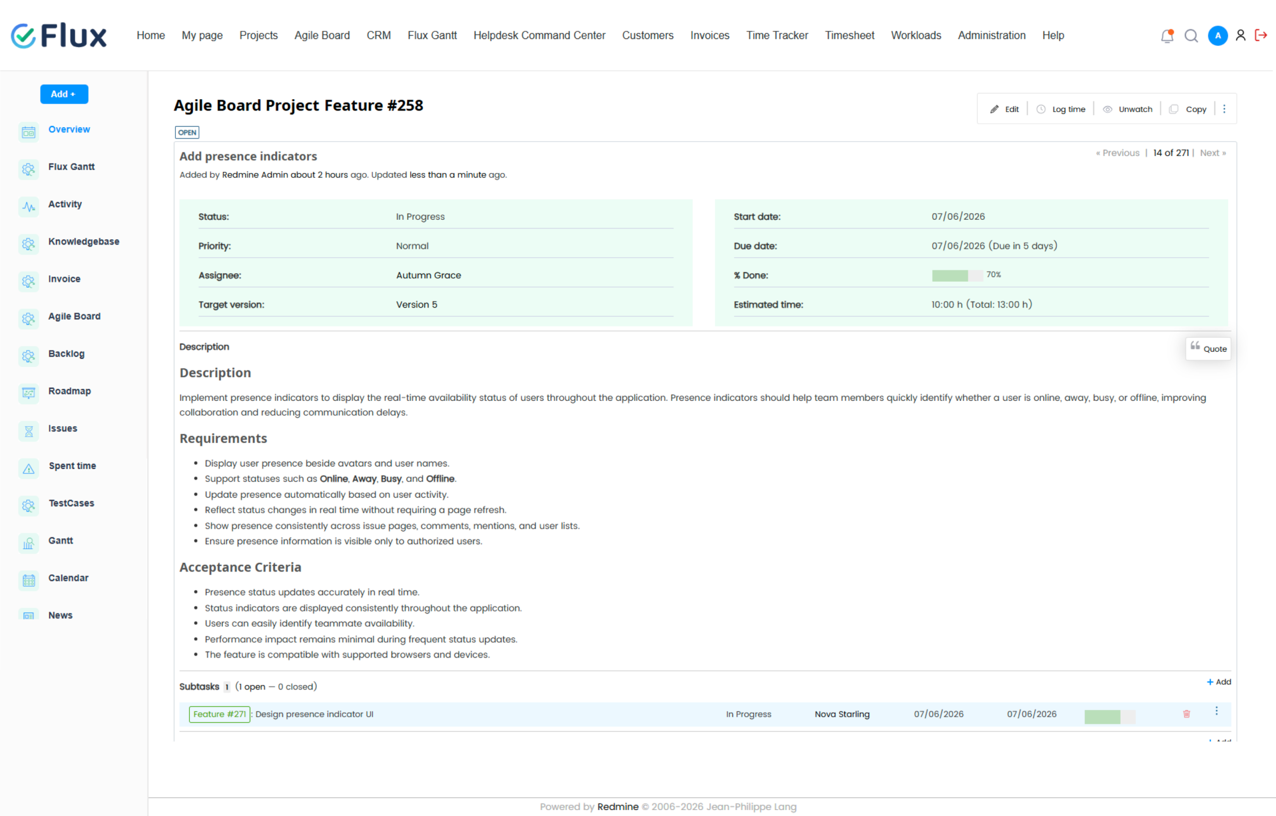Click Feature #271 subtask progress bar

(x=1110, y=717)
